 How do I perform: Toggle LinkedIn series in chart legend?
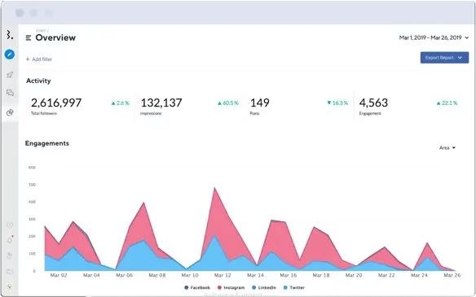[264, 287]
